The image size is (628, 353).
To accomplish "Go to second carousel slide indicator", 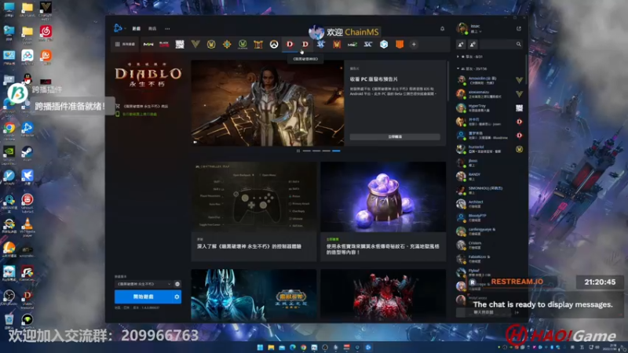I will coord(316,151).
